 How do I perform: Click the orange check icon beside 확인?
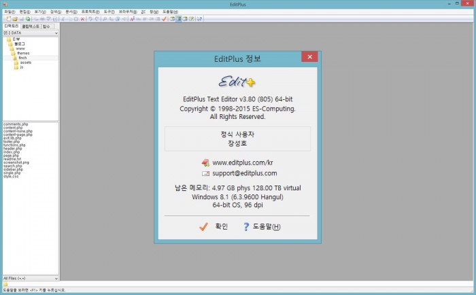pos(204,227)
